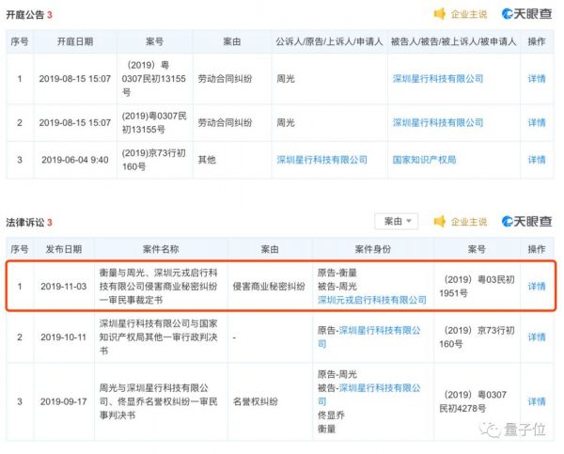The image size is (564, 454).
Task: Click the 企业主说 speaker icon in 法律诉讼 header
Action: [439, 222]
